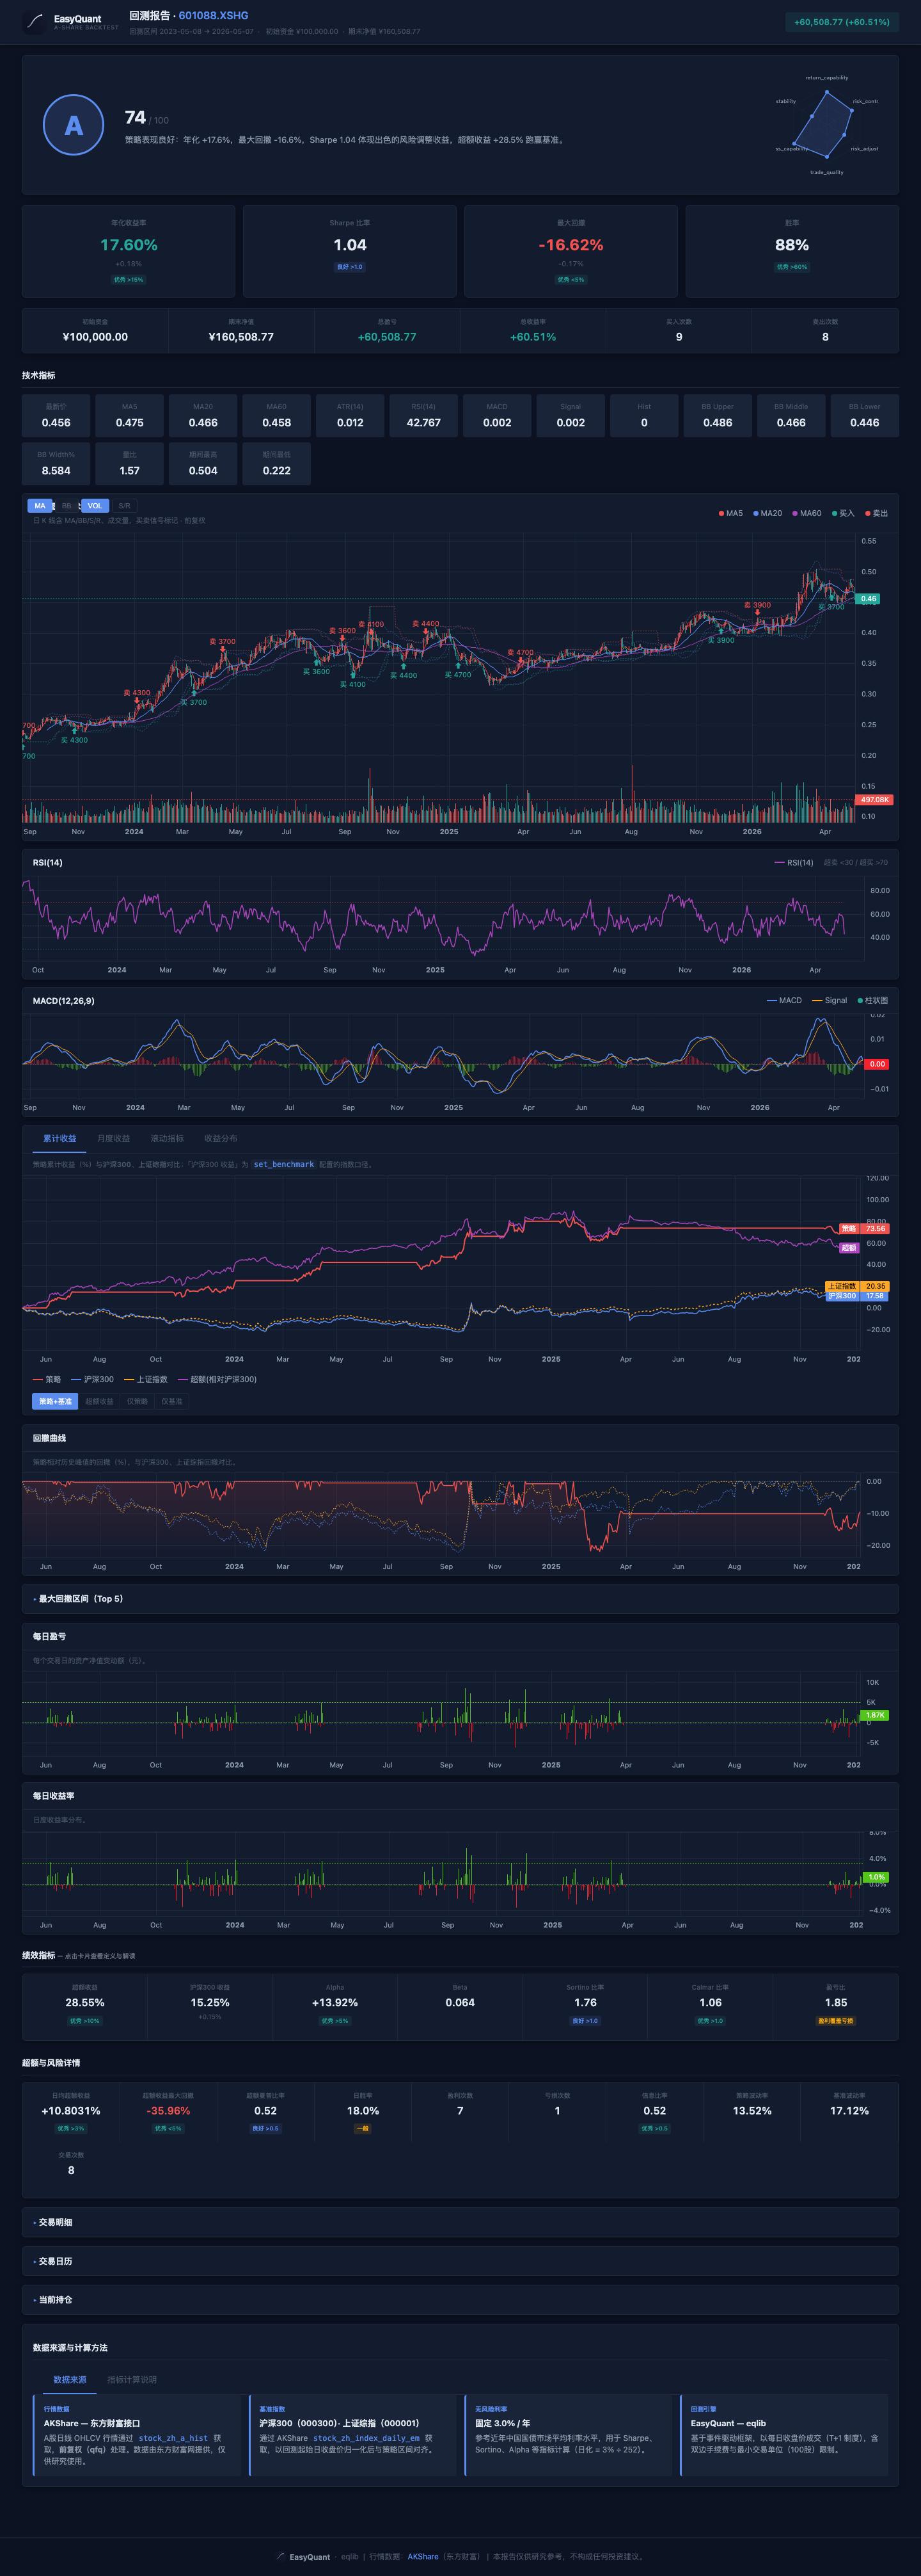Toggle the MA20 legend series
The image size is (921, 2576).
[767, 513]
